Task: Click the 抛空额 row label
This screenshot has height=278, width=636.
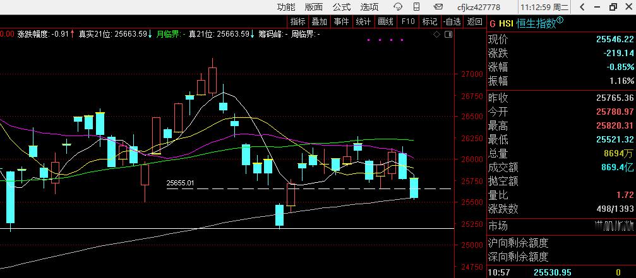Action: pos(503,182)
